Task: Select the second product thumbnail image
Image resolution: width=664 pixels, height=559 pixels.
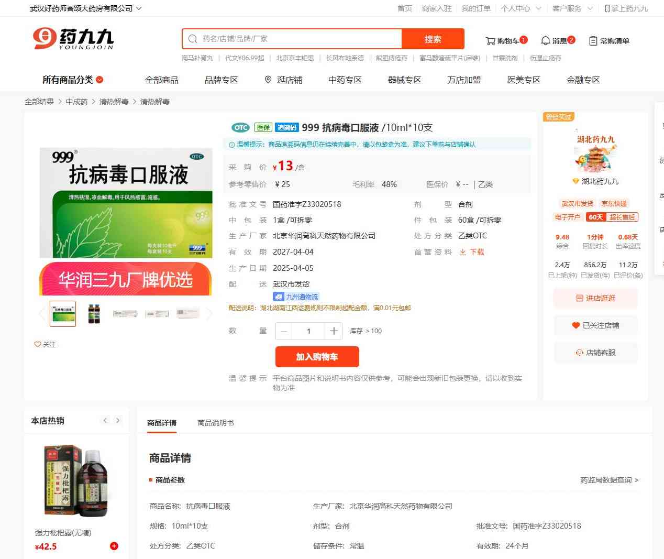Action: point(94,314)
